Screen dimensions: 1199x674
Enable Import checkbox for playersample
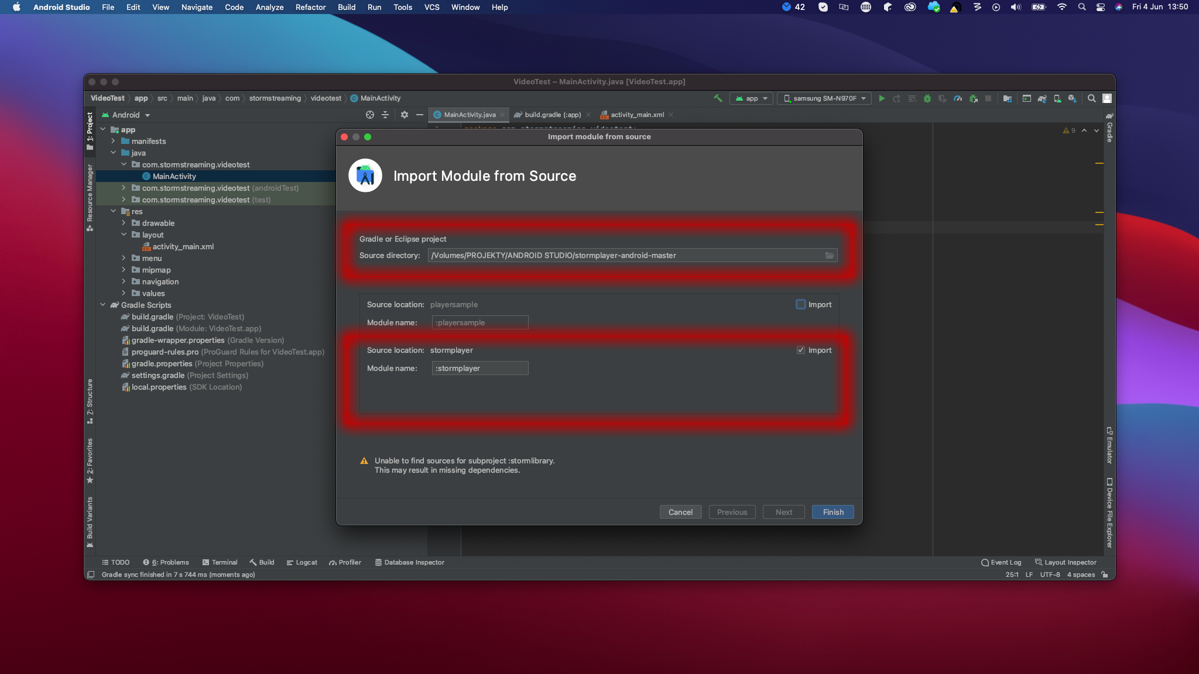click(801, 304)
